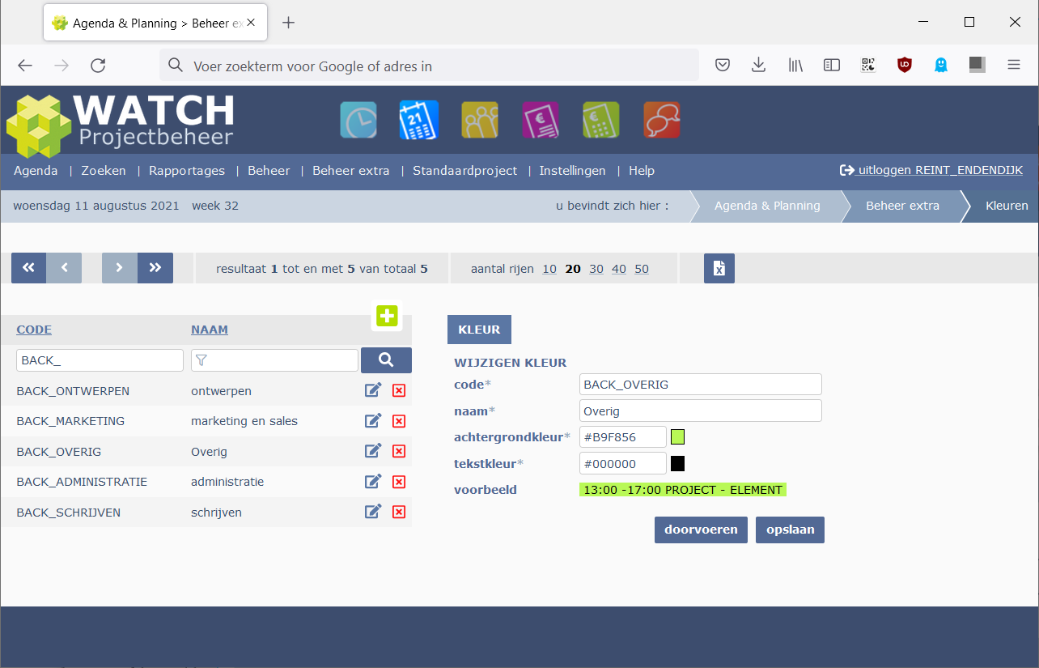Open the clock time-registration module icon

point(358,120)
